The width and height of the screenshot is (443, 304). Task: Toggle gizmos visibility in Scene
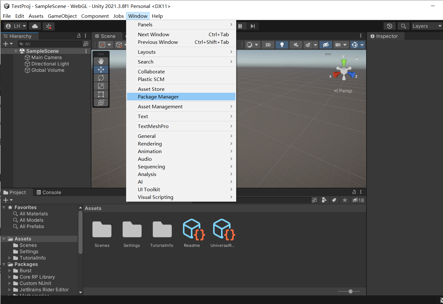tap(355, 45)
